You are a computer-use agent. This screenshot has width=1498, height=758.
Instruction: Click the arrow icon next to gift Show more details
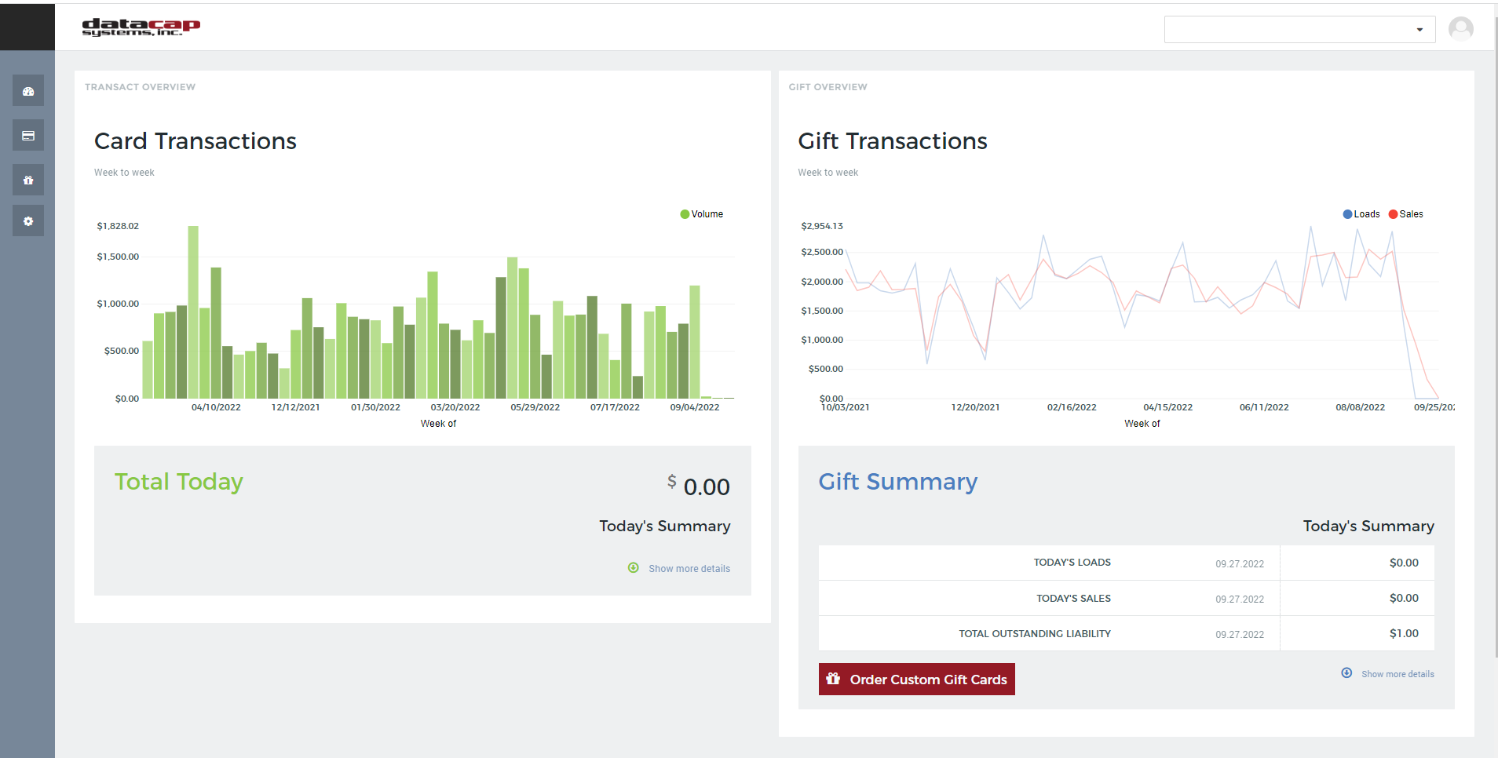click(1346, 672)
